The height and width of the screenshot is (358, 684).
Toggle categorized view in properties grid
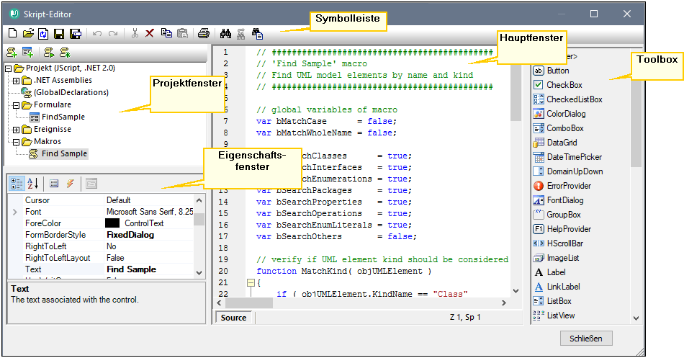[x=17, y=183]
